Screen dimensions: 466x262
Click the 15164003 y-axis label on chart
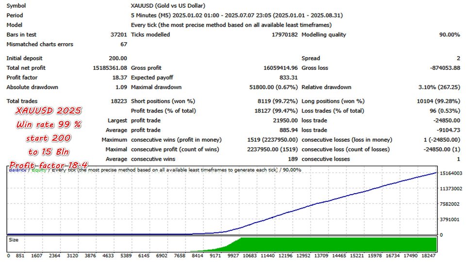(x=450, y=173)
